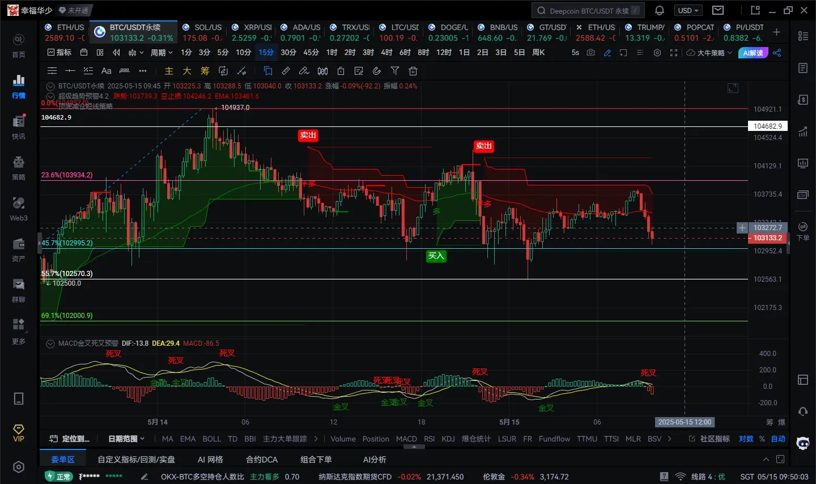Screen dimensions: 816x484
Task: Toggle the KDJ sub-indicator
Action: 448,439
